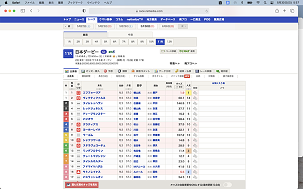Screen dimensions: 303x189
Task: Open the mark selector for グラティアス
Action: 78,124
